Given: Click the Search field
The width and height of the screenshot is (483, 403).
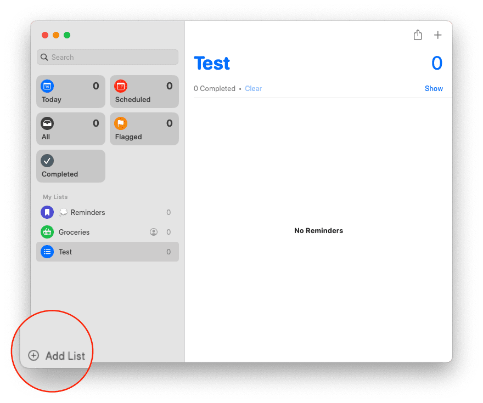Looking at the screenshot, I should 108,57.
